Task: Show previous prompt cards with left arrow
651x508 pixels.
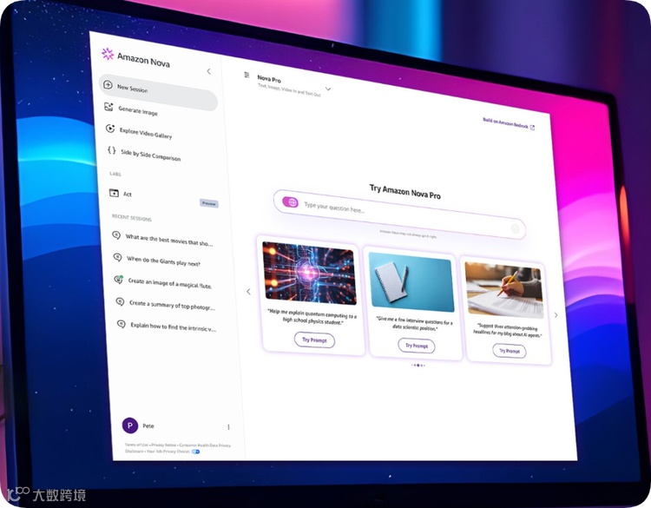Action: pos(248,292)
